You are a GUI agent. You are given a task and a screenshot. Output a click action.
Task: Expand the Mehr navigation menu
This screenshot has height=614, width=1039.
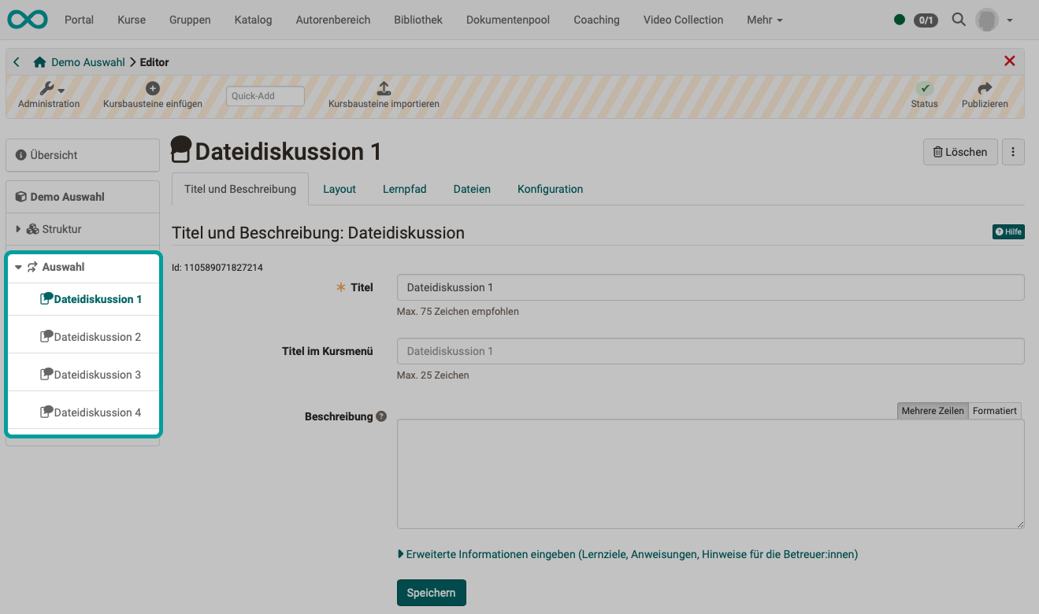(763, 19)
